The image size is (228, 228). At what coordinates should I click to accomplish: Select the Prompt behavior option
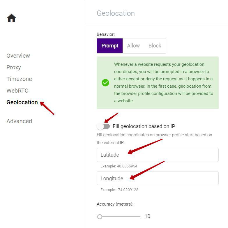tap(110, 46)
